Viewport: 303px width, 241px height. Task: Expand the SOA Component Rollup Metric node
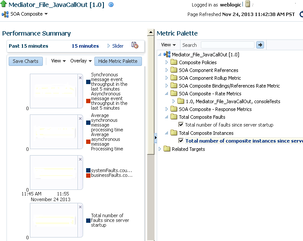[167, 78]
